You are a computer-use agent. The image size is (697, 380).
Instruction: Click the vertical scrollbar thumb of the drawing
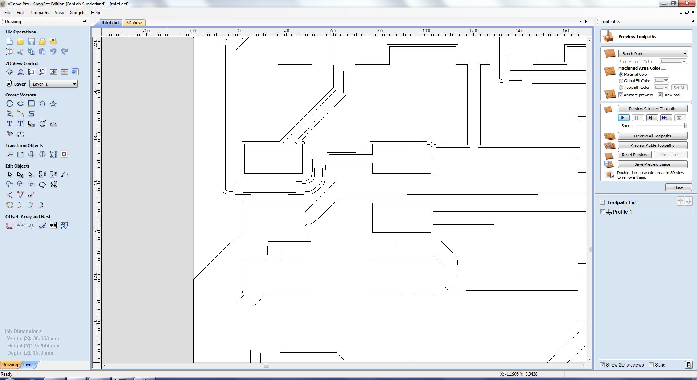pos(590,249)
